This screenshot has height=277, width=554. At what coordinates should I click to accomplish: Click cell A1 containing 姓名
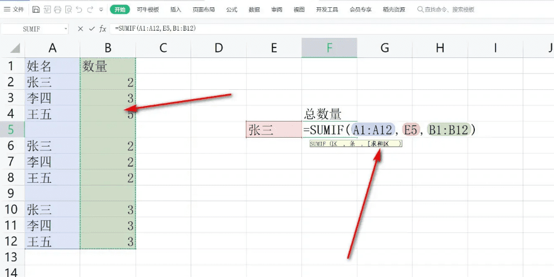point(52,66)
